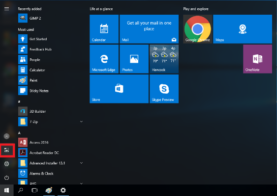Open the OneNote tile
The height and width of the screenshot is (196, 277).
click(258, 59)
